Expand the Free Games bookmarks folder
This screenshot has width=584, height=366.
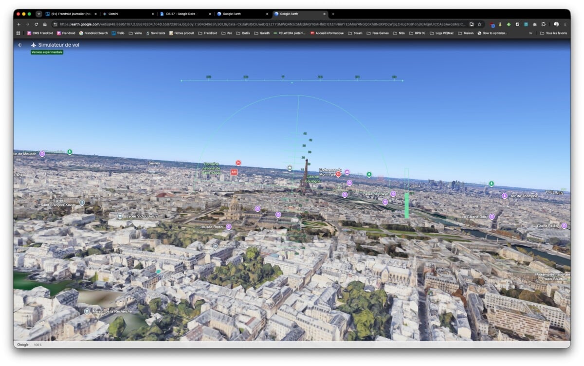378,33
